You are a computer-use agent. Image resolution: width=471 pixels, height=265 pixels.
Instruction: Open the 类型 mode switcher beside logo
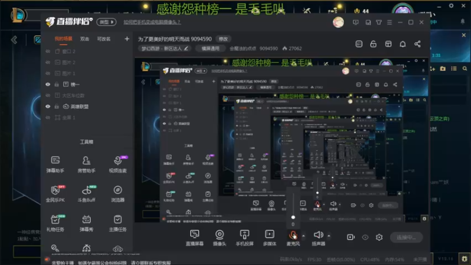[x=107, y=22]
